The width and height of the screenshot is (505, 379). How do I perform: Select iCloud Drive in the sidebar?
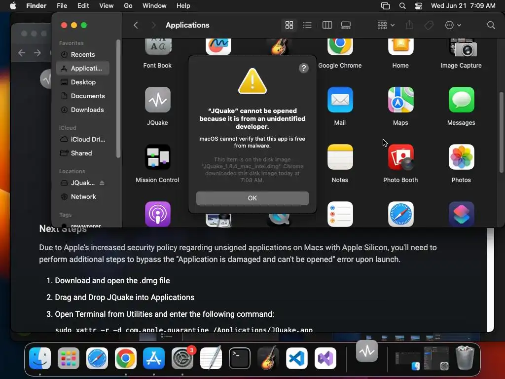point(83,140)
